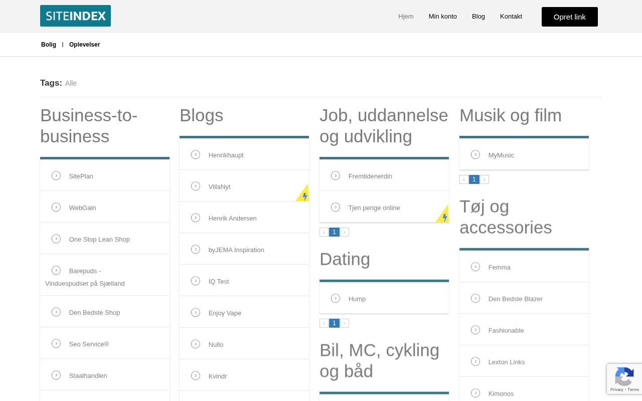Click the circled arrow beside Femma
This screenshot has width=642, height=401.
475,267
